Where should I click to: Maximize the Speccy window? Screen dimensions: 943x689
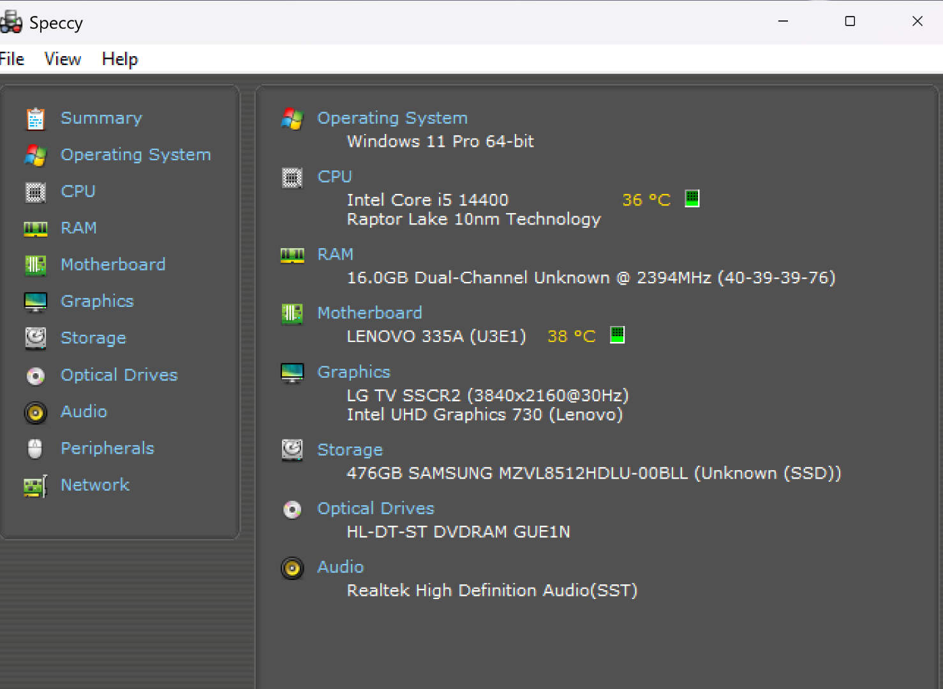(850, 21)
